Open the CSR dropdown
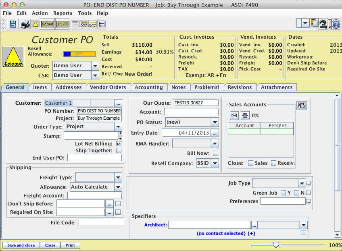The image size is (342, 251). [x=95, y=75]
